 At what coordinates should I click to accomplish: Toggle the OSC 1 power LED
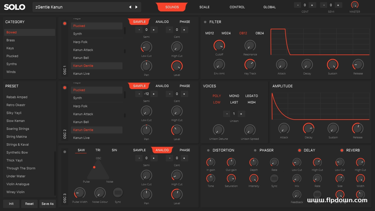click(x=65, y=23)
